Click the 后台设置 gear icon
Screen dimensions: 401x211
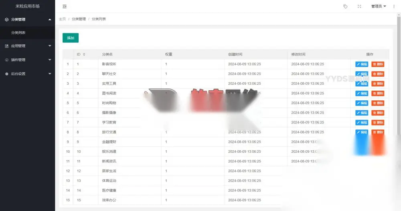7,74
